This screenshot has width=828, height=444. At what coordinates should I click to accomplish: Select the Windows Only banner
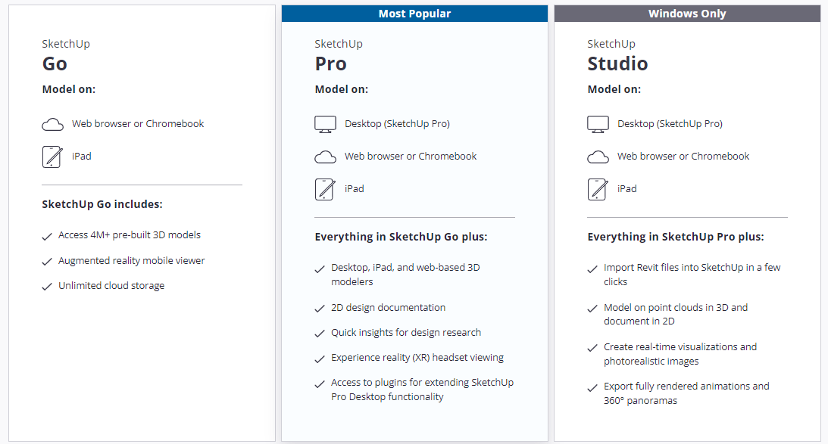pyautogui.click(x=687, y=14)
